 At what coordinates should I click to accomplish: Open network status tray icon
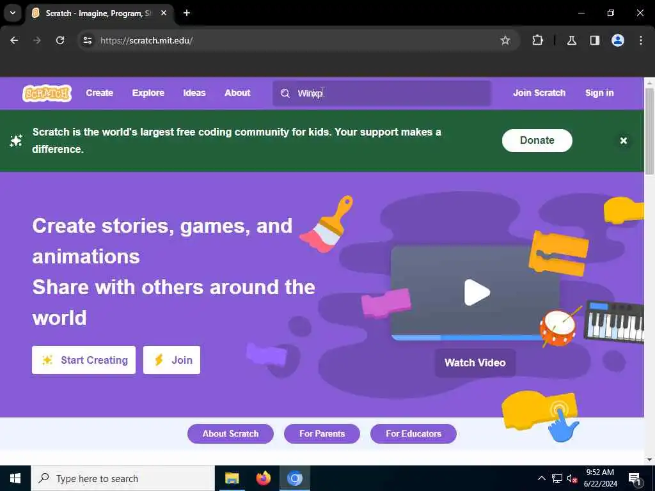(557, 478)
